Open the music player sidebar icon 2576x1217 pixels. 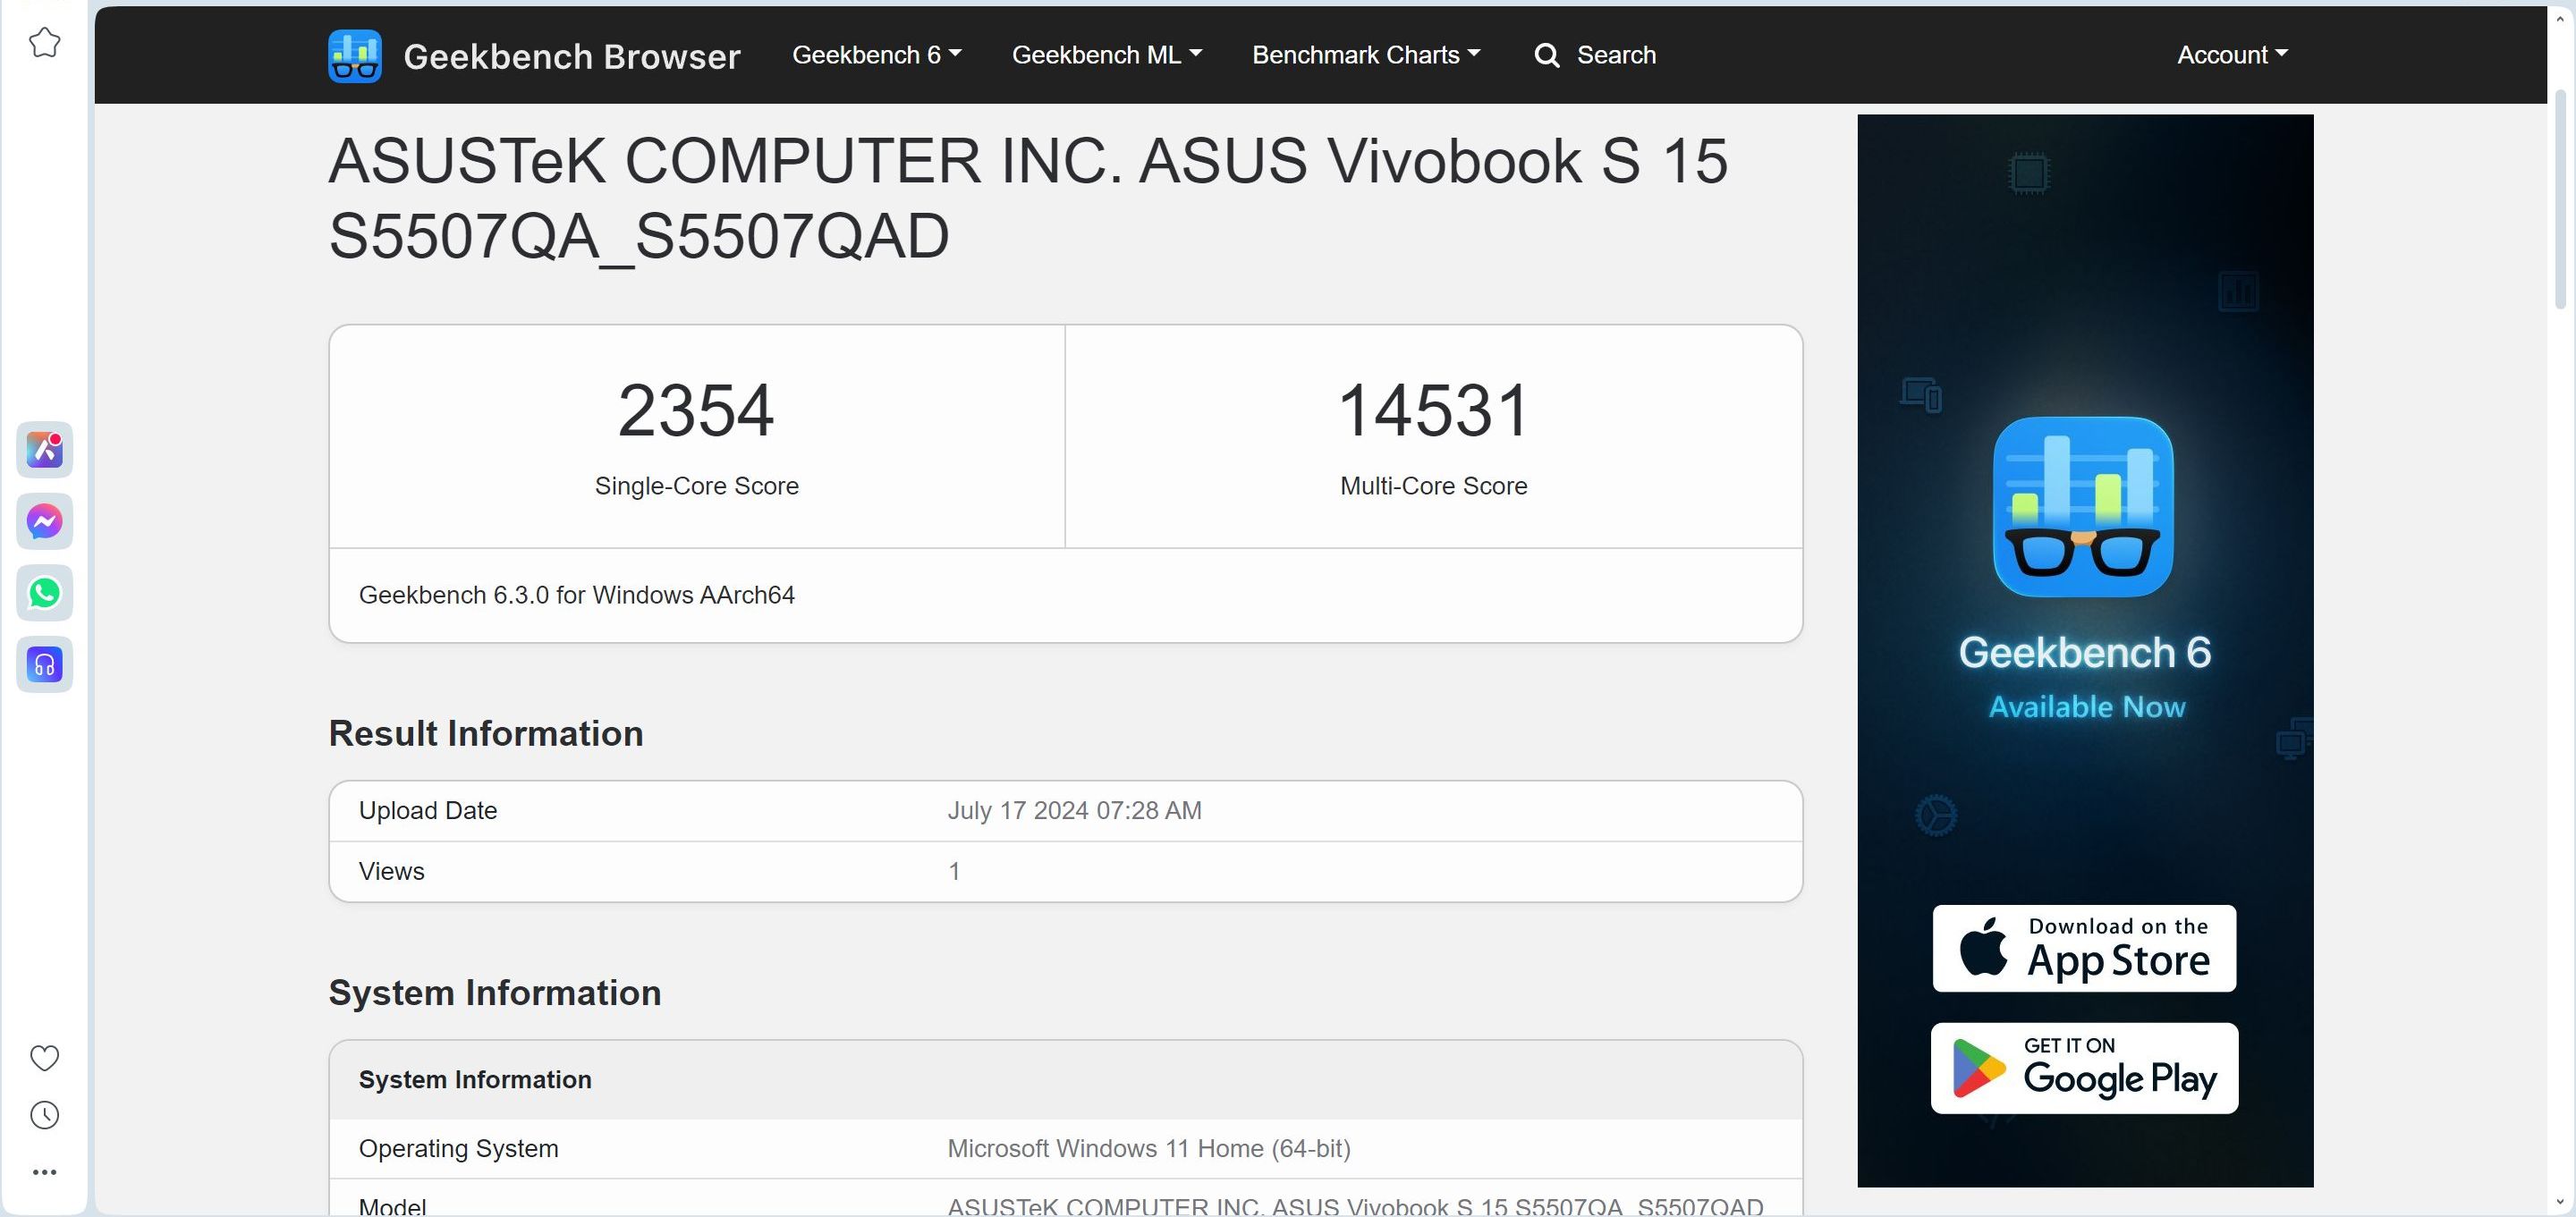[44, 665]
